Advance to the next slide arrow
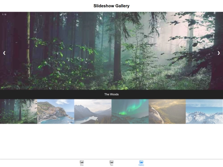Screen dimensions: 223x167 point(218,53)
